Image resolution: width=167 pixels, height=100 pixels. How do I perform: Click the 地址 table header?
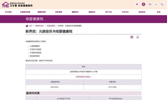(x=83, y=67)
